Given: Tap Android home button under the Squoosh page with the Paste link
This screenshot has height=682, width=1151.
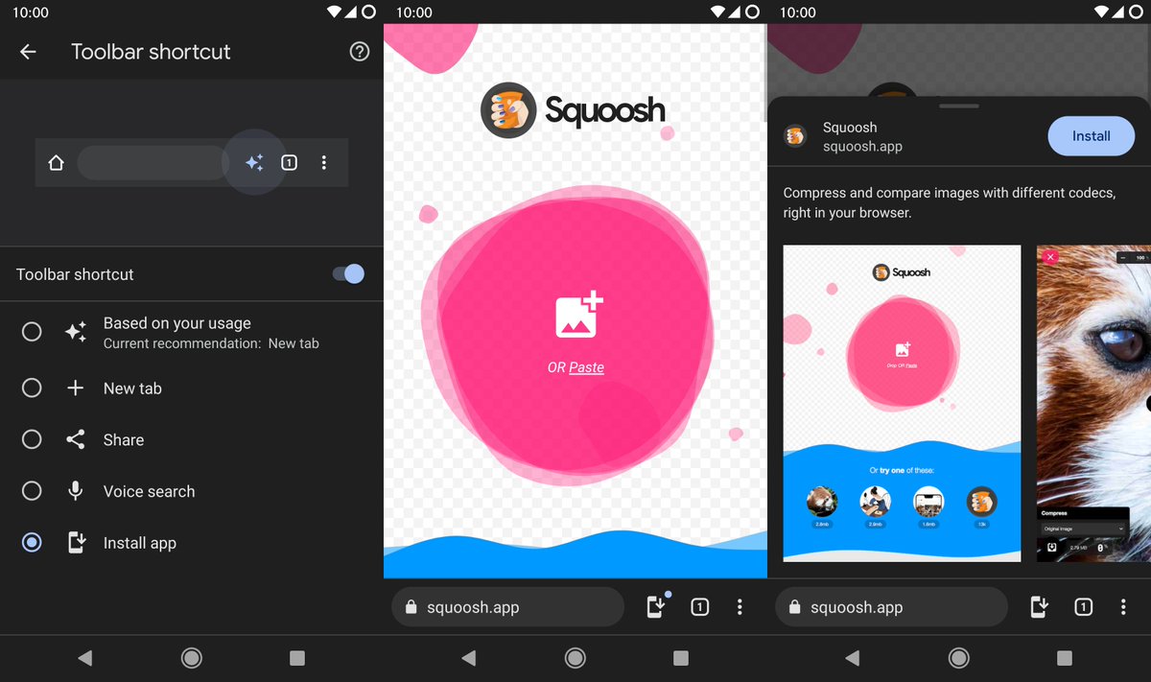Looking at the screenshot, I should coord(575,658).
